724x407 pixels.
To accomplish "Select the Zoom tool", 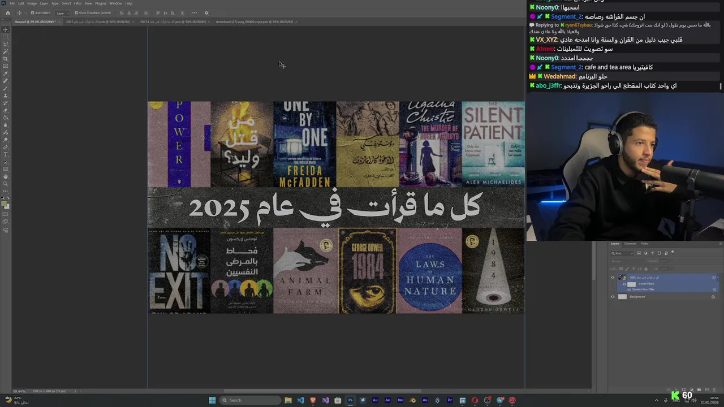I will pyautogui.click(x=6, y=184).
